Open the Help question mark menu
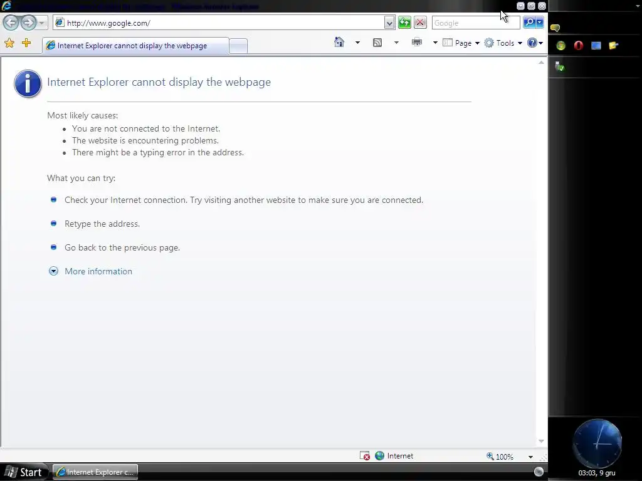Viewport: 642px width, 481px height. point(535,43)
